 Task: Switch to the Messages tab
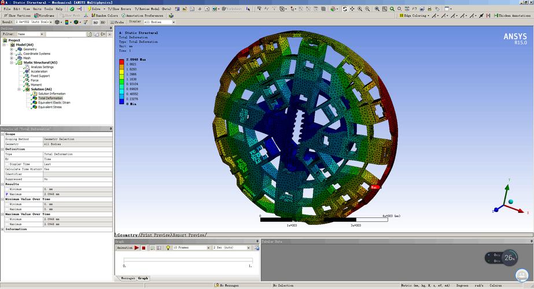(128, 278)
